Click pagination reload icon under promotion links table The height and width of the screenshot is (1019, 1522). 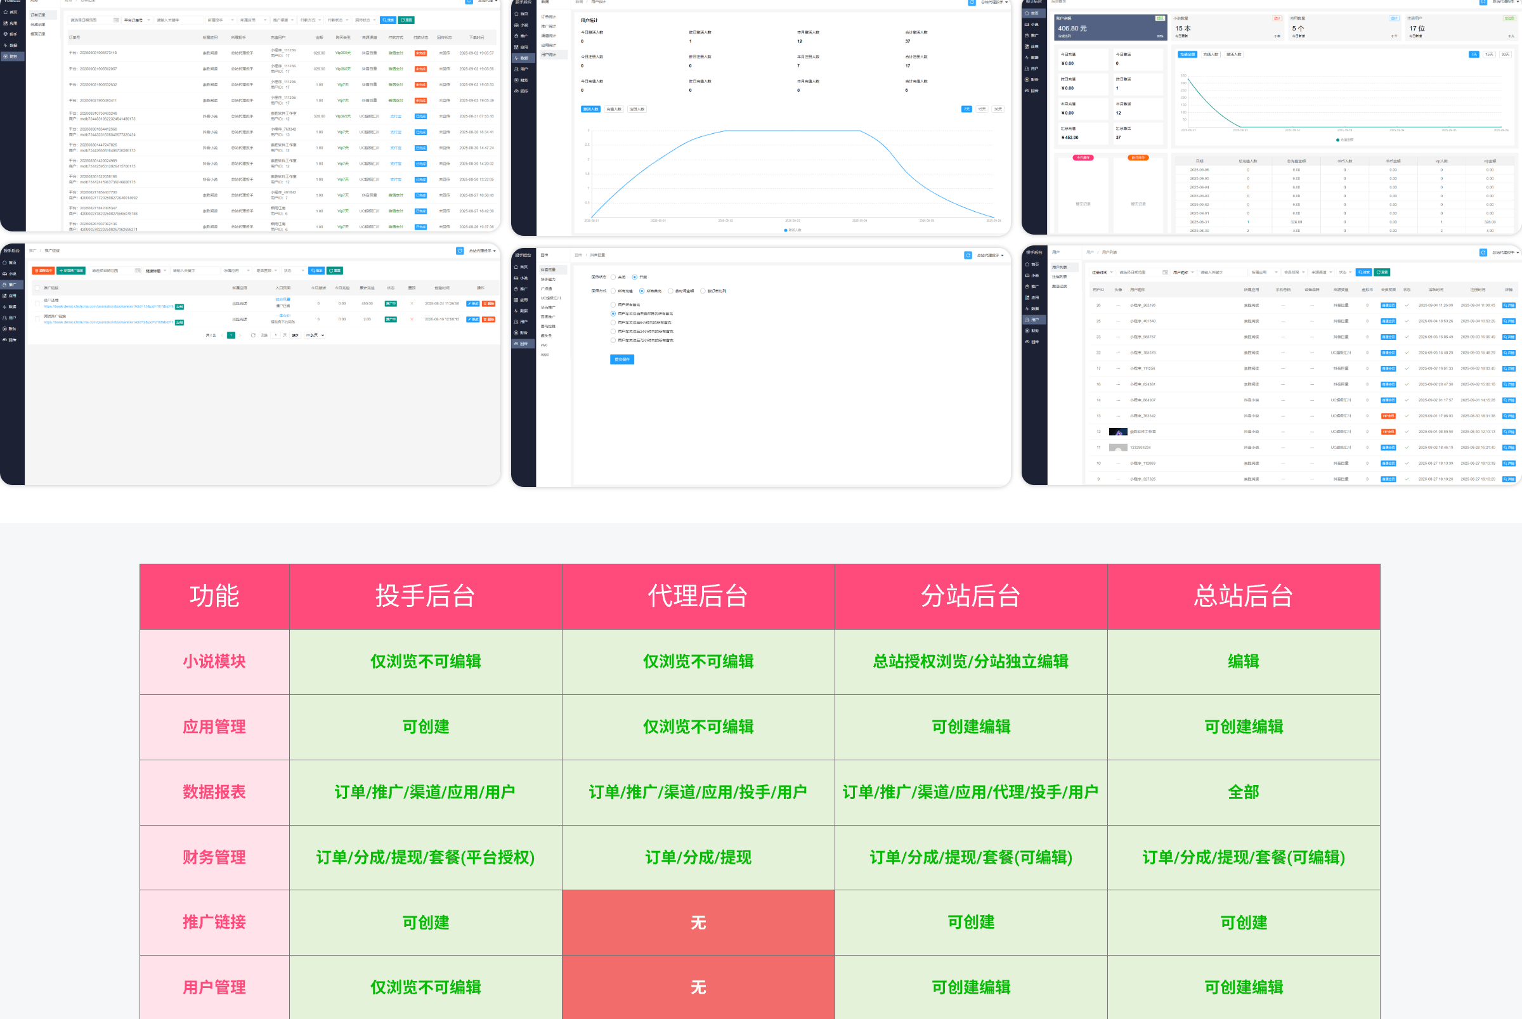[x=253, y=335]
